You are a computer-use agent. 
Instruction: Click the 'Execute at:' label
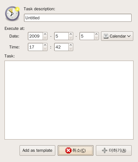(x=14, y=29)
